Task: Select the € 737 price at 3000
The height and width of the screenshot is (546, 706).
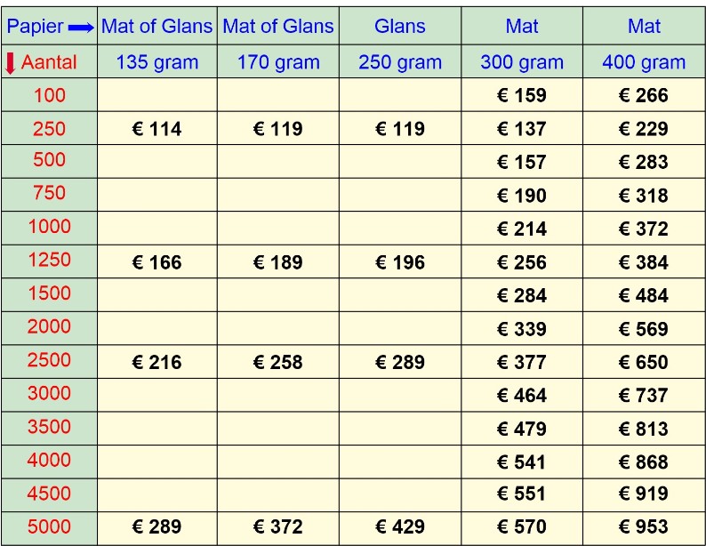Action: coord(644,396)
